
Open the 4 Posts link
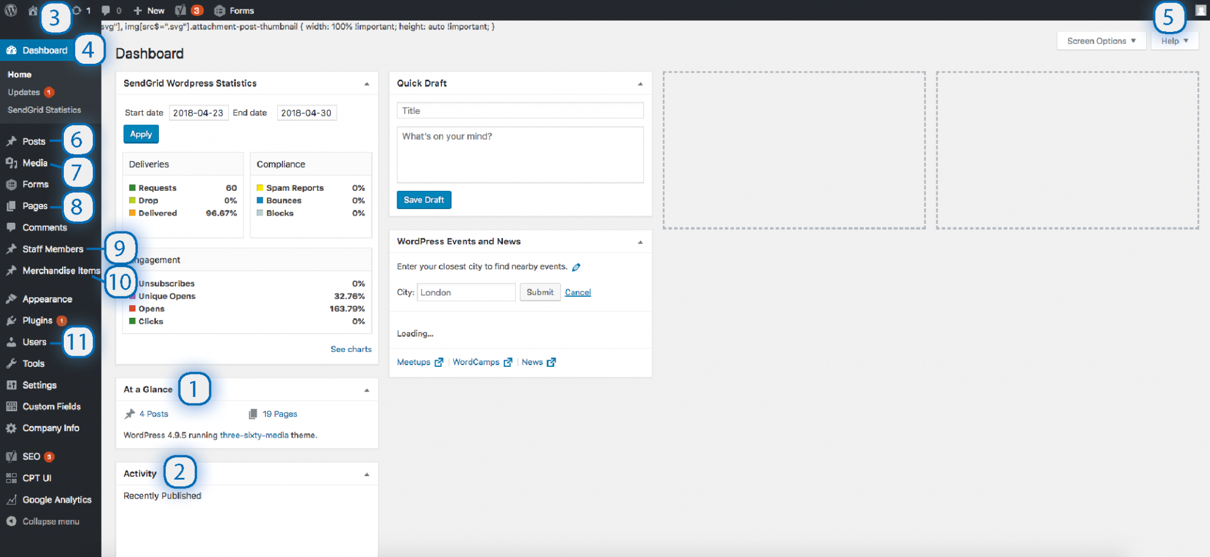point(154,414)
